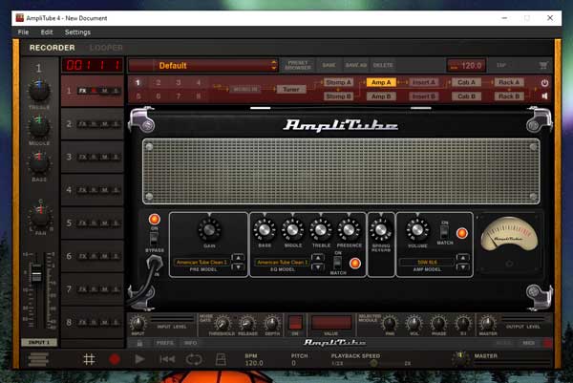Flip the amp Bypass switch

pyautogui.click(x=154, y=239)
